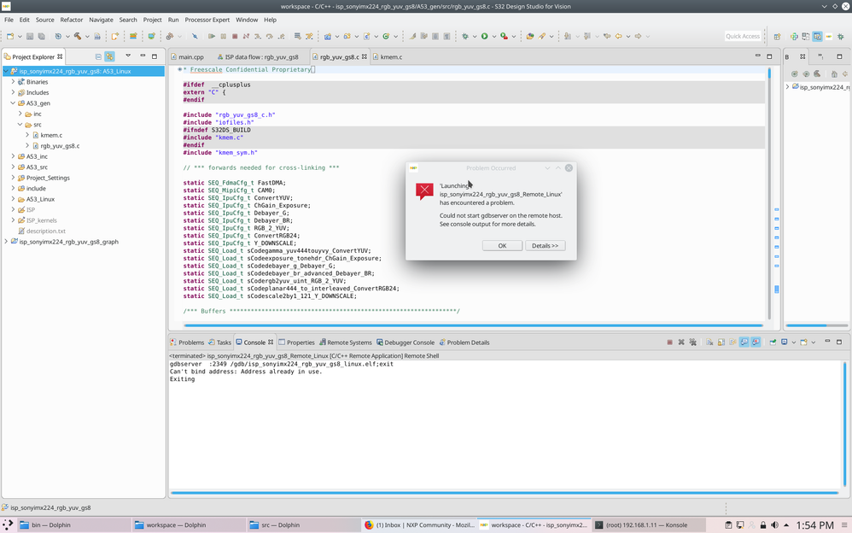Toggle Link with Editor in Project Explorer
Viewport: 852px width, 533px height.
coord(110,56)
